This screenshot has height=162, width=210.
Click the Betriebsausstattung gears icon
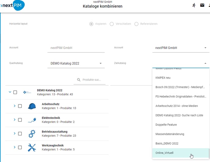tap(32, 134)
